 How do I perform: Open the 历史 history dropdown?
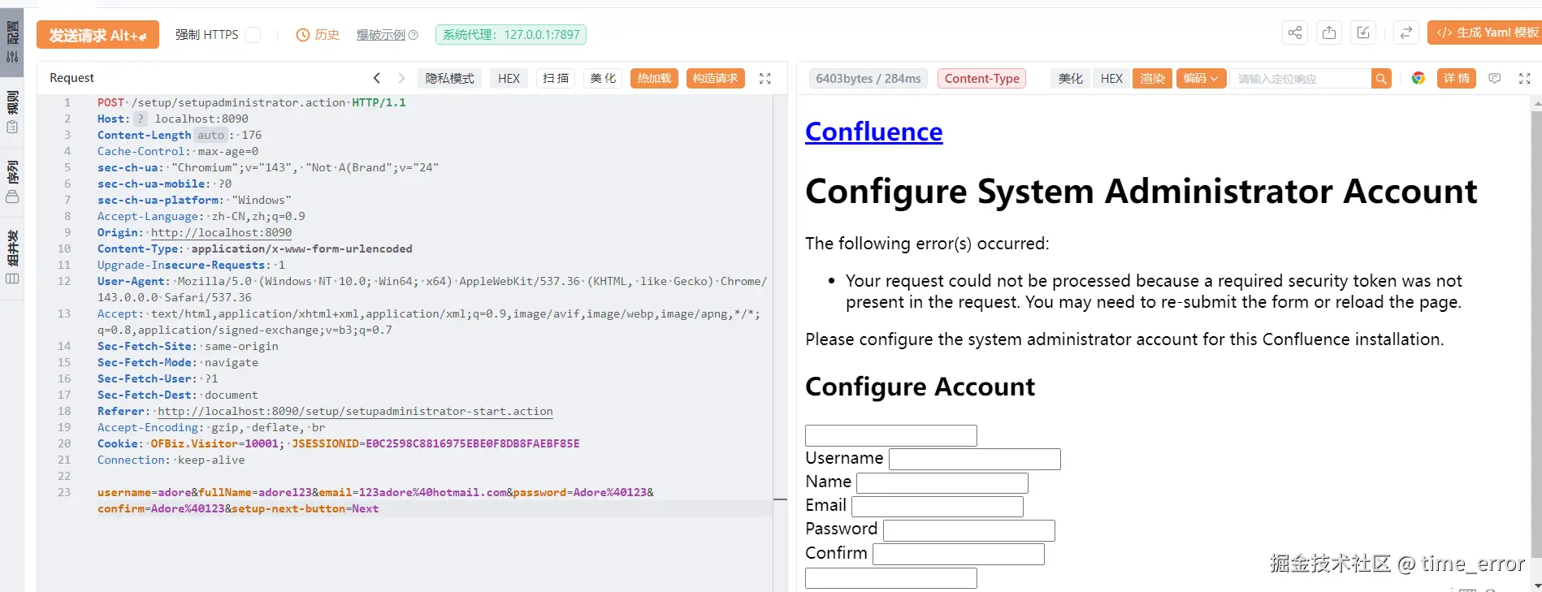click(318, 35)
